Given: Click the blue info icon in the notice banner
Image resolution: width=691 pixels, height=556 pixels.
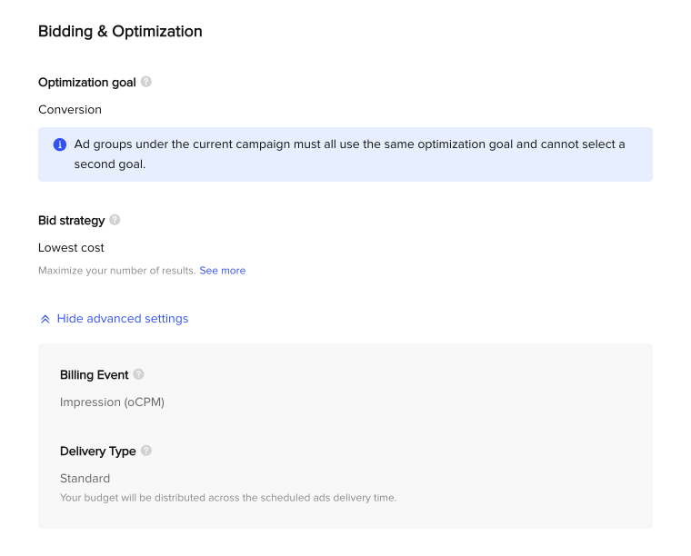Looking at the screenshot, I should (x=60, y=144).
